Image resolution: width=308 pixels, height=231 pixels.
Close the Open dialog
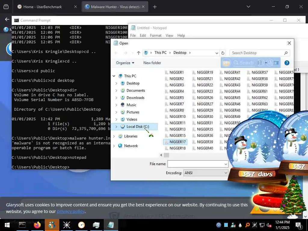tap(289, 43)
